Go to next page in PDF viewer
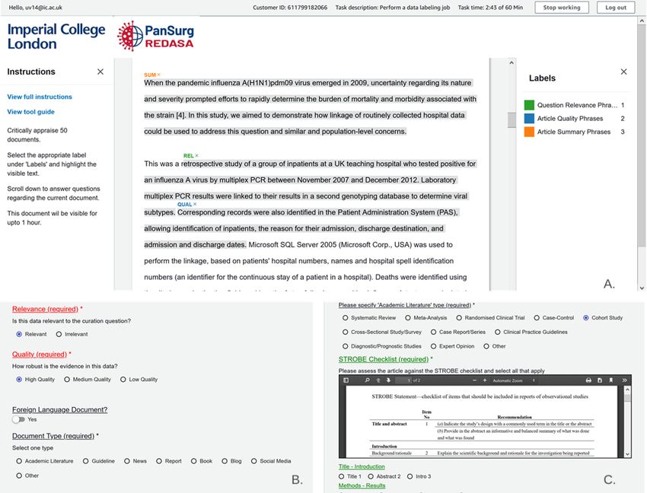Screen dimensions: 647x493 click(x=388, y=380)
